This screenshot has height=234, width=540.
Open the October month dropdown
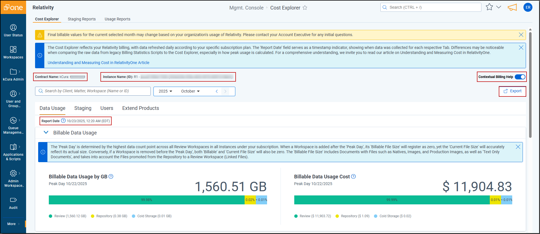(x=190, y=91)
